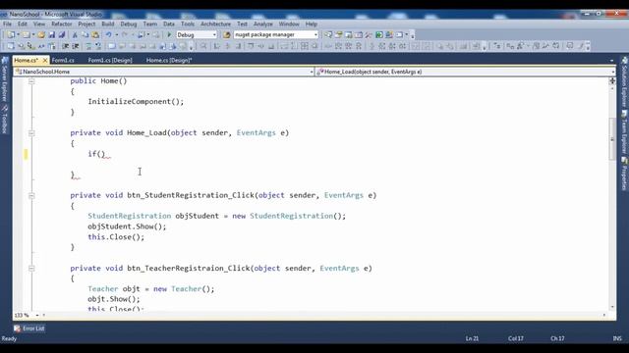Click the Paste toolbar icon
Viewport: 629px width, 353px height.
pos(95,35)
